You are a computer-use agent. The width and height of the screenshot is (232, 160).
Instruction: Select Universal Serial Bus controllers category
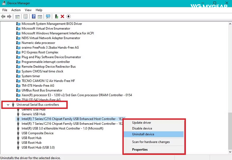tap(38, 105)
